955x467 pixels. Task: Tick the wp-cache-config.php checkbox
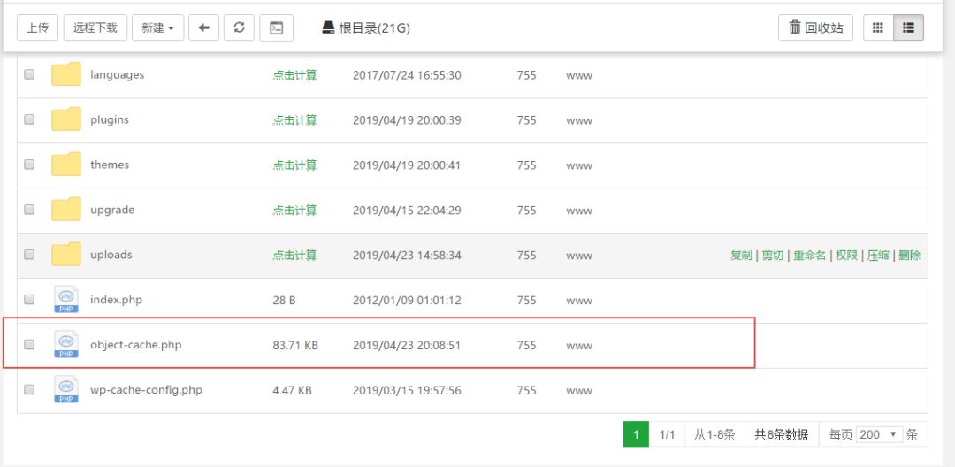coord(29,390)
